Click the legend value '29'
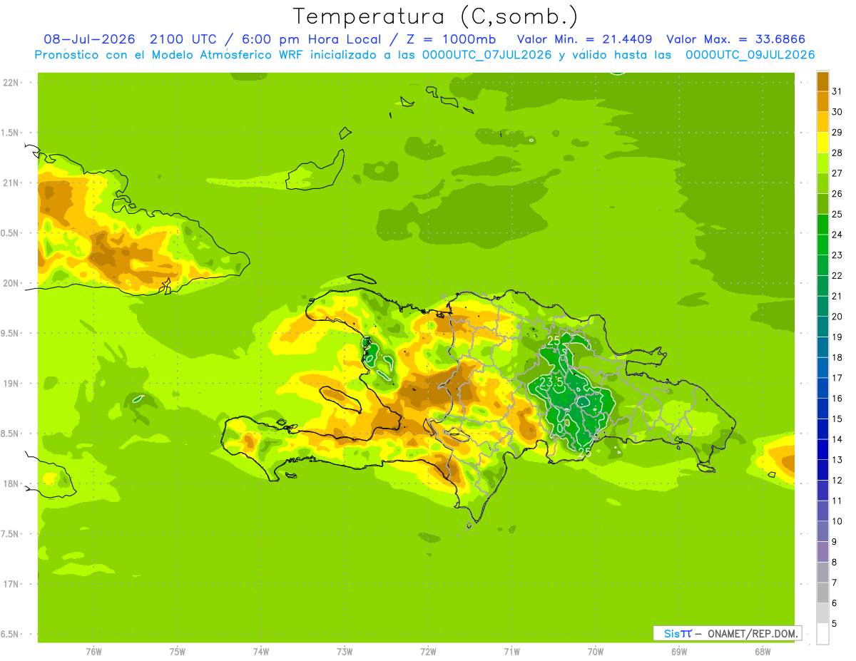The height and width of the screenshot is (661, 856). point(837,132)
